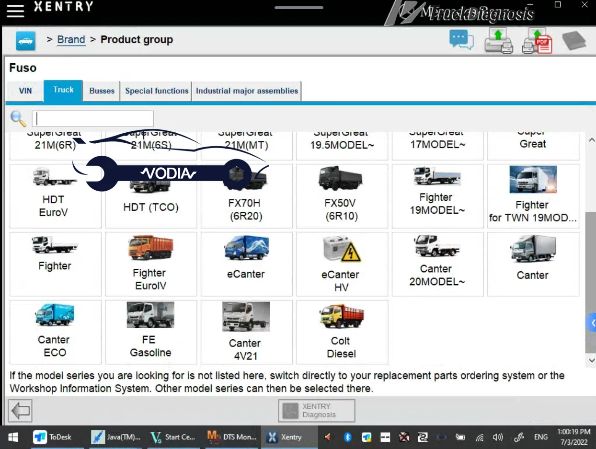Select SuperGreat 17MODEL~ tile
Viewport: 596px width, 449px height.
tap(437, 146)
